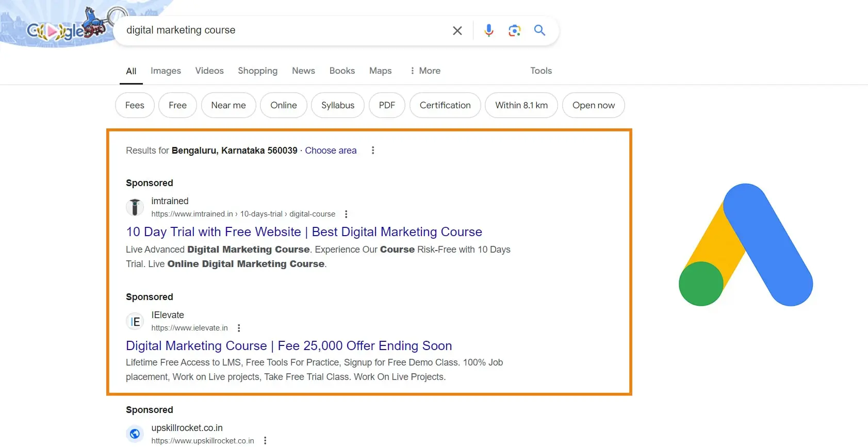Screen dimensions: 868x447
Task: Apply the Certification filter chip
Action: click(x=445, y=105)
